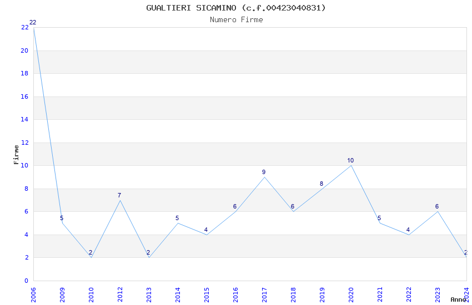Click the x-axis year label 2010
This screenshot has width=472, height=305.
coord(91,294)
